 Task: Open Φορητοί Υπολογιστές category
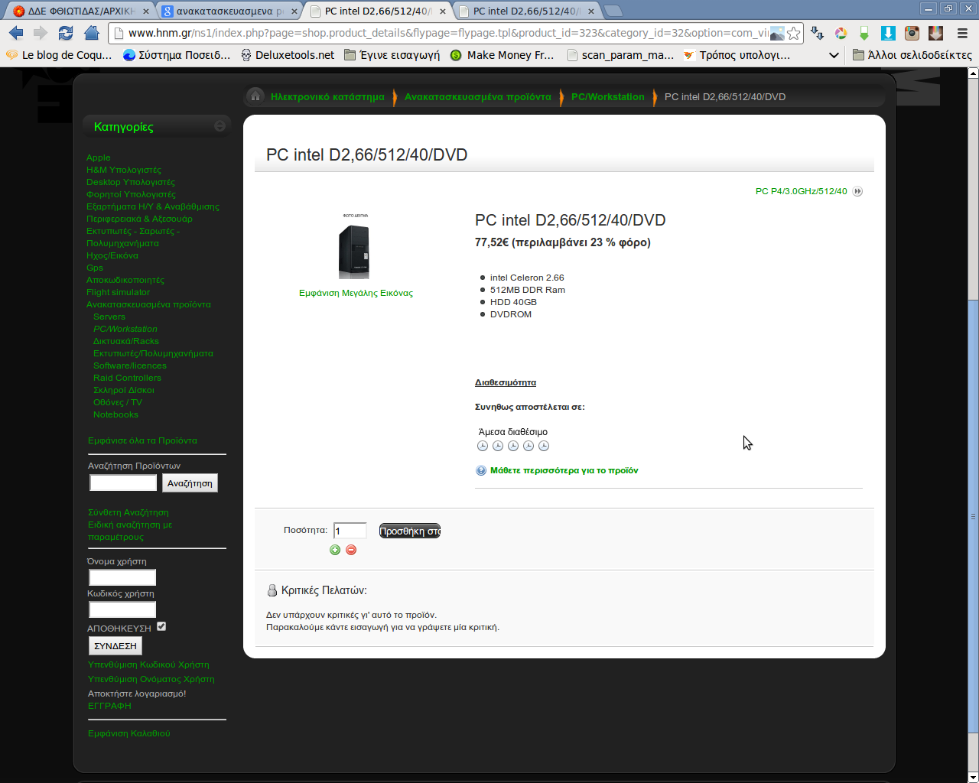[x=131, y=194]
